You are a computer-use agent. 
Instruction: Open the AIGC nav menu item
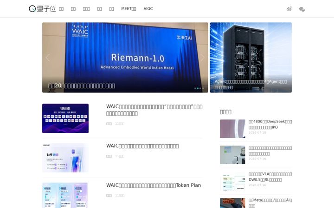(148, 9)
